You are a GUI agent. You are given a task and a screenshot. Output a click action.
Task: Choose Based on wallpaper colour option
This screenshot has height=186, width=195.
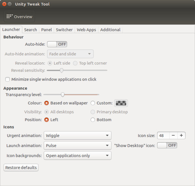(x=66, y=103)
